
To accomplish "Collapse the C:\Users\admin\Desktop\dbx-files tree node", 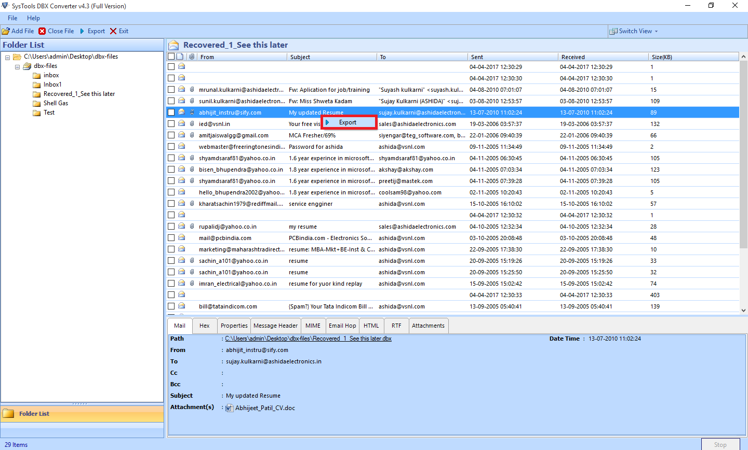I will [7, 57].
